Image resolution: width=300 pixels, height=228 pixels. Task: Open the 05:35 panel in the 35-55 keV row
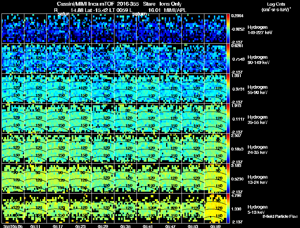tap(125, 119)
